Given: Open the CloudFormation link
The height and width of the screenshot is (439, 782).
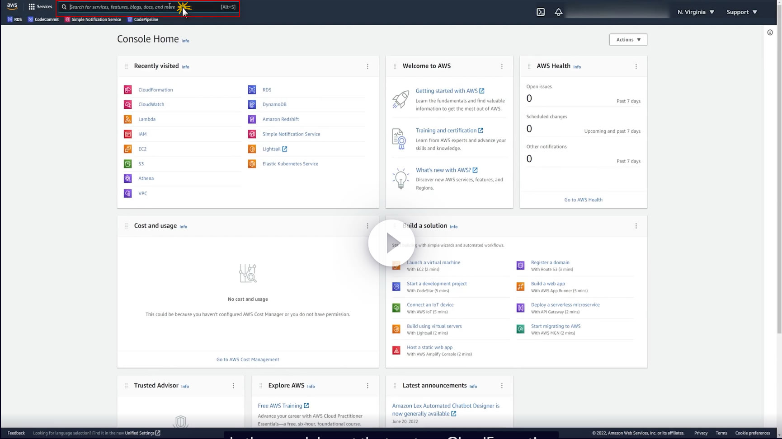Looking at the screenshot, I should [x=155, y=90].
